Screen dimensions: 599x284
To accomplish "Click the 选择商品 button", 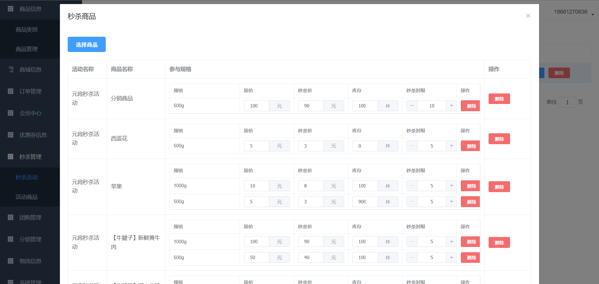I will (x=87, y=45).
